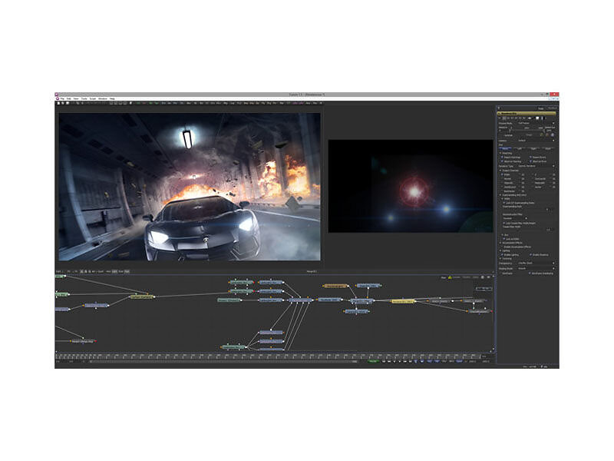
Task: Open the View menu
Action: tap(76, 98)
